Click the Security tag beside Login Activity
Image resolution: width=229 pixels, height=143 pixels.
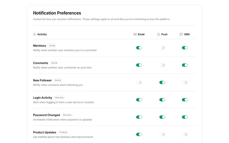point(59,98)
